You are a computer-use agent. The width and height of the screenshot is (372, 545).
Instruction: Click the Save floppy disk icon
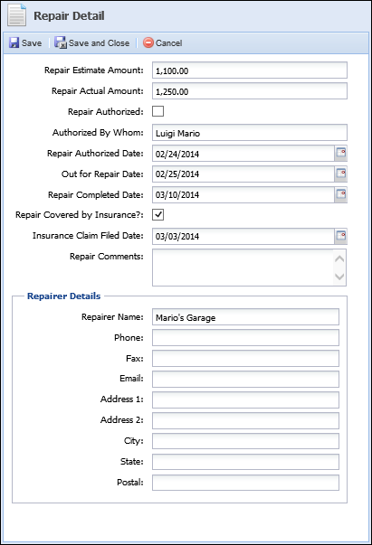(14, 42)
